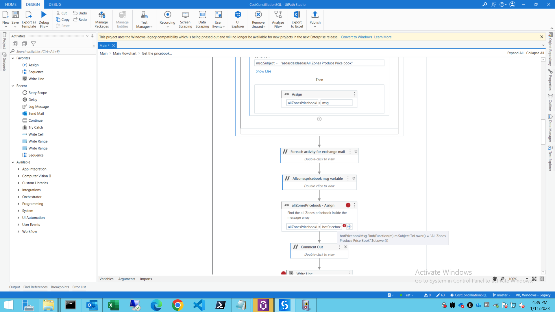
Task: Click the zoom magnifier icon
Action: click(x=503, y=279)
